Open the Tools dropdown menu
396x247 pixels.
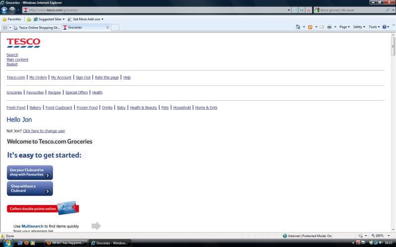374,27
